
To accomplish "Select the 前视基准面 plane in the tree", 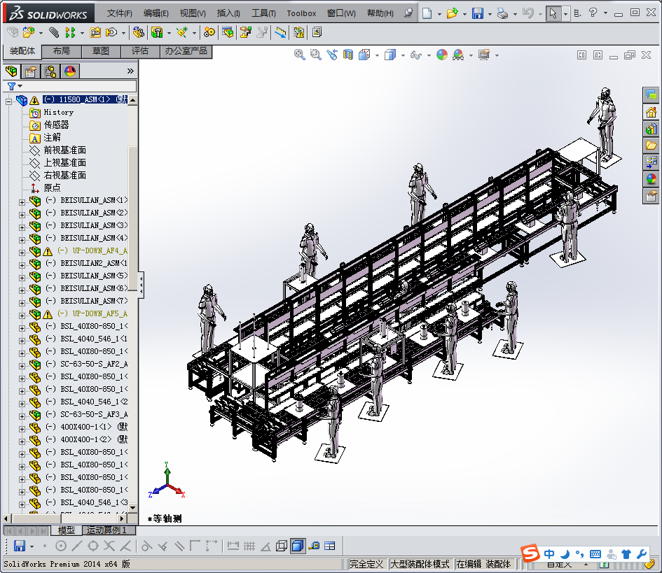I will click(64, 150).
